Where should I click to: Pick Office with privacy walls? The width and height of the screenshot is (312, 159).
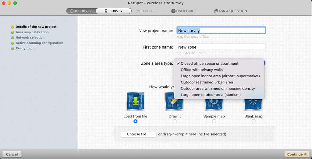[x=219, y=70]
